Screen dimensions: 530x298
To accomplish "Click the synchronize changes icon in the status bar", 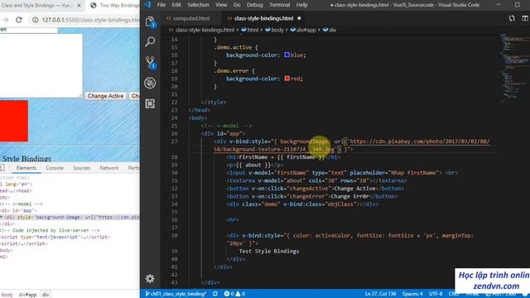I will (215, 294).
